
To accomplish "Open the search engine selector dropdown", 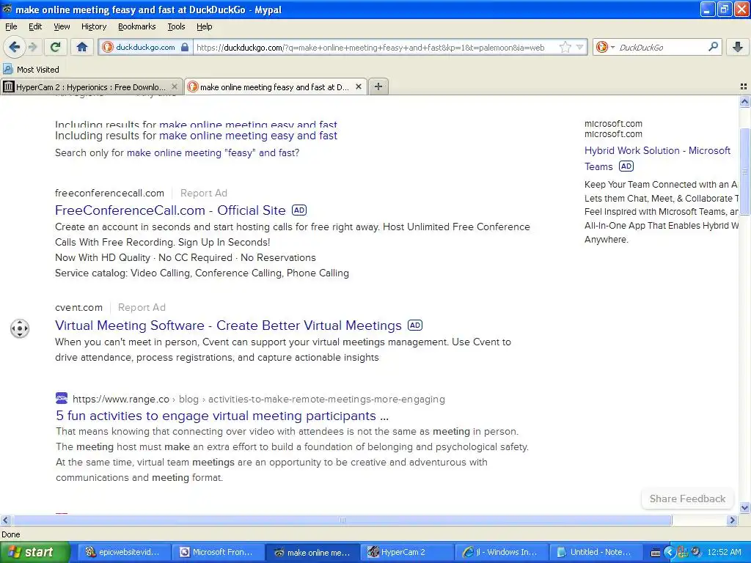I will pyautogui.click(x=605, y=47).
